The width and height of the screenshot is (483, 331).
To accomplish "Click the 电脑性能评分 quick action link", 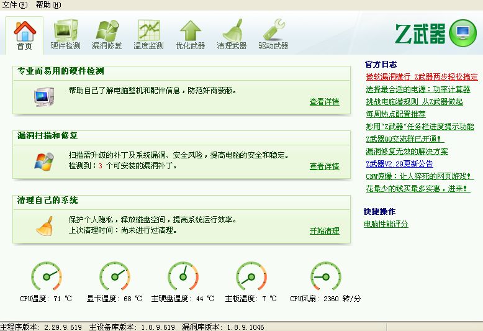I will click(386, 224).
